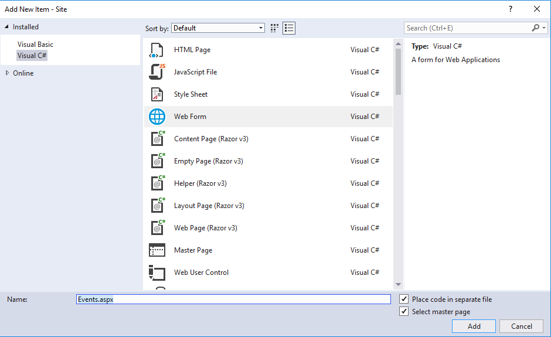This screenshot has height=337, width=551.
Task: Toggle the Select master page checkbox
Action: pos(404,312)
